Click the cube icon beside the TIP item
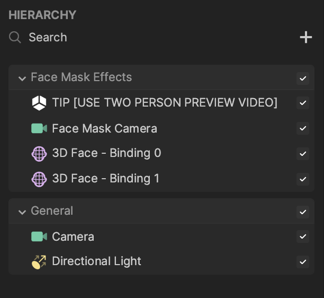The height and width of the screenshot is (298, 324). pyautogui.click(x=39, y=103)
